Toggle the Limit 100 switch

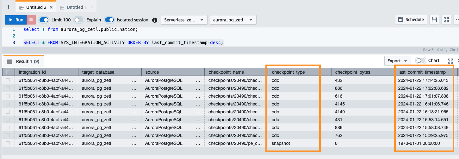(44, 20)
